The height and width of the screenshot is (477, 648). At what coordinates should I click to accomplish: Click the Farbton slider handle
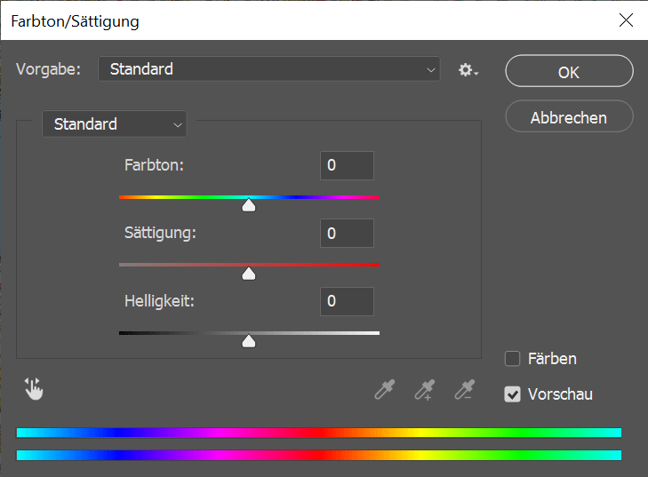[x=248, y=205]
